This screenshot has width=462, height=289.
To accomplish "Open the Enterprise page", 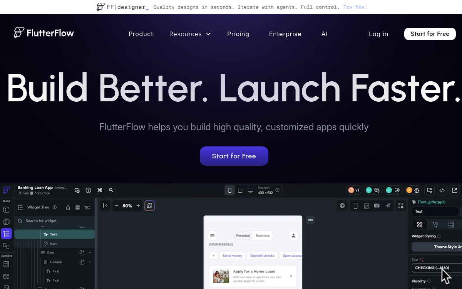I will click(285, 34).
